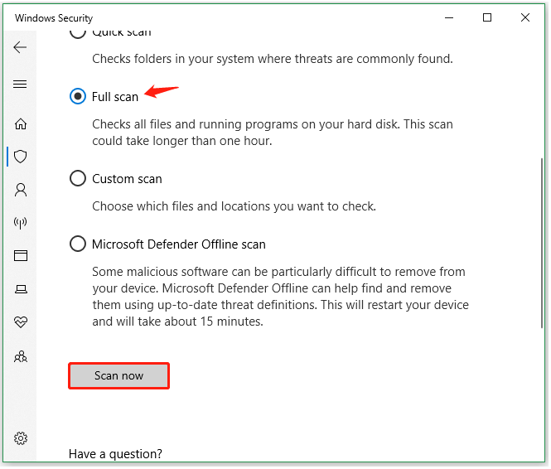
Task: Click 'Choose which files and locations' description
Action: click(x=234, y=207)
